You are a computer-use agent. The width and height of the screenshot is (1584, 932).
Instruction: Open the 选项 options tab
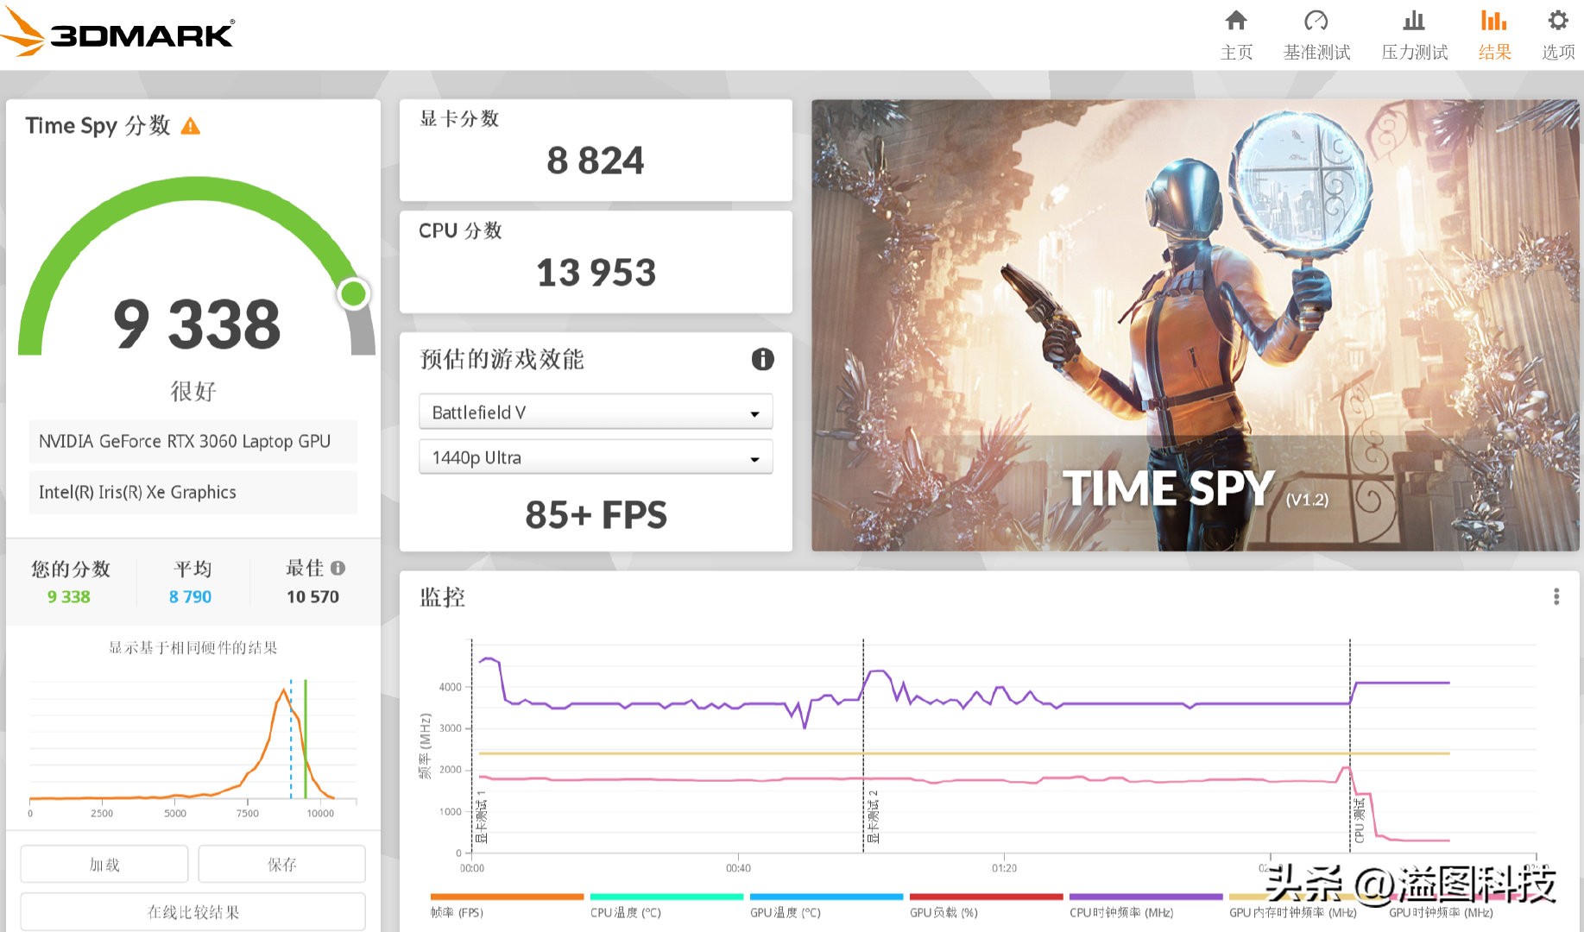1558,35
